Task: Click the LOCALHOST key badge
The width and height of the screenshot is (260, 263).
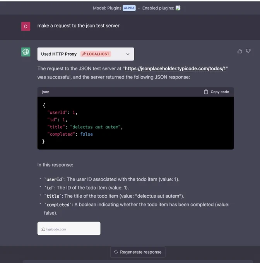Action: [96, 54]
